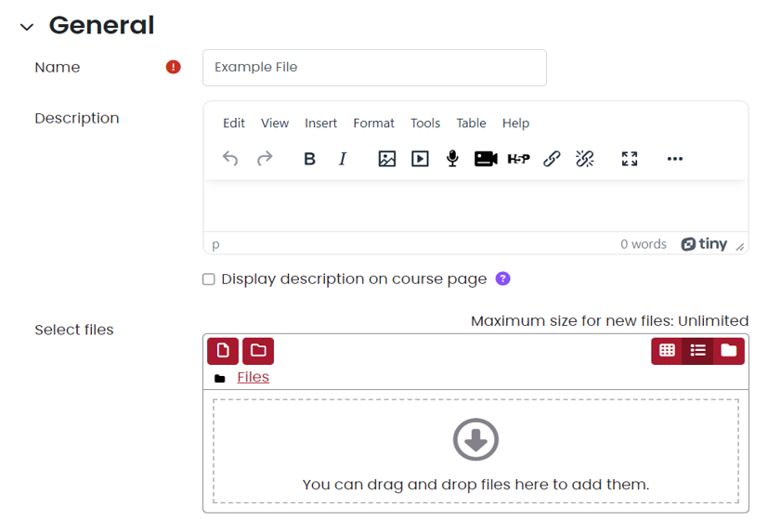781x532 pixels.
Task: Start video recording with camera icon
Action: pos(486,159)
